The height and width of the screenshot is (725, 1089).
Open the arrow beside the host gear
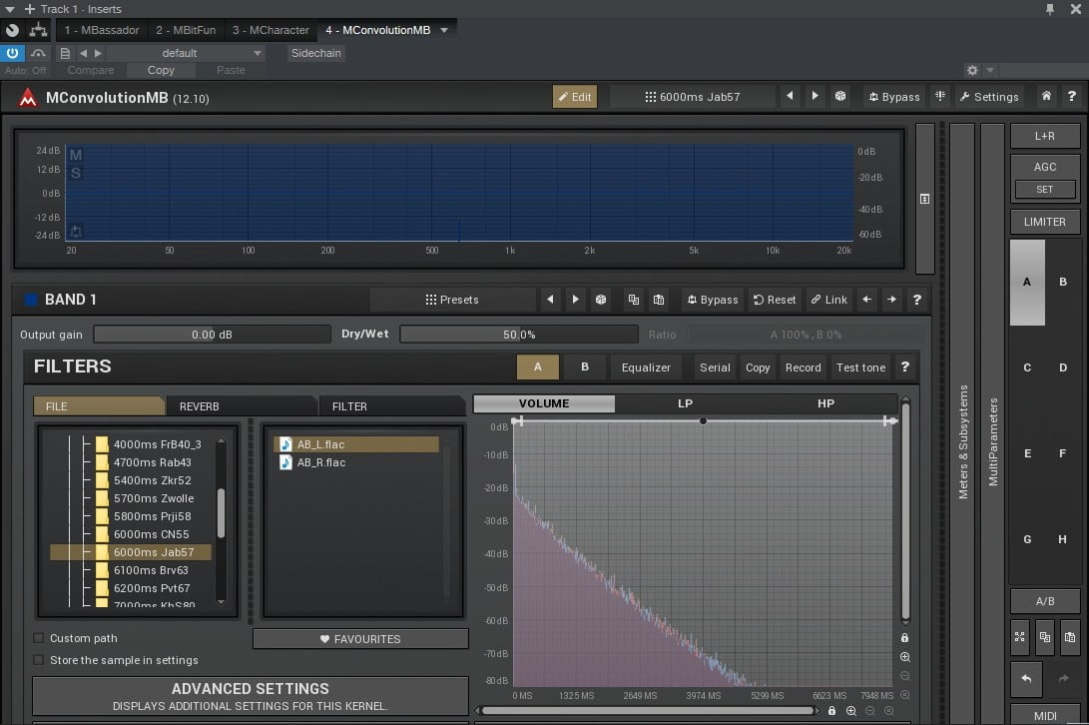pyautogui.click(x=990, y=70)
